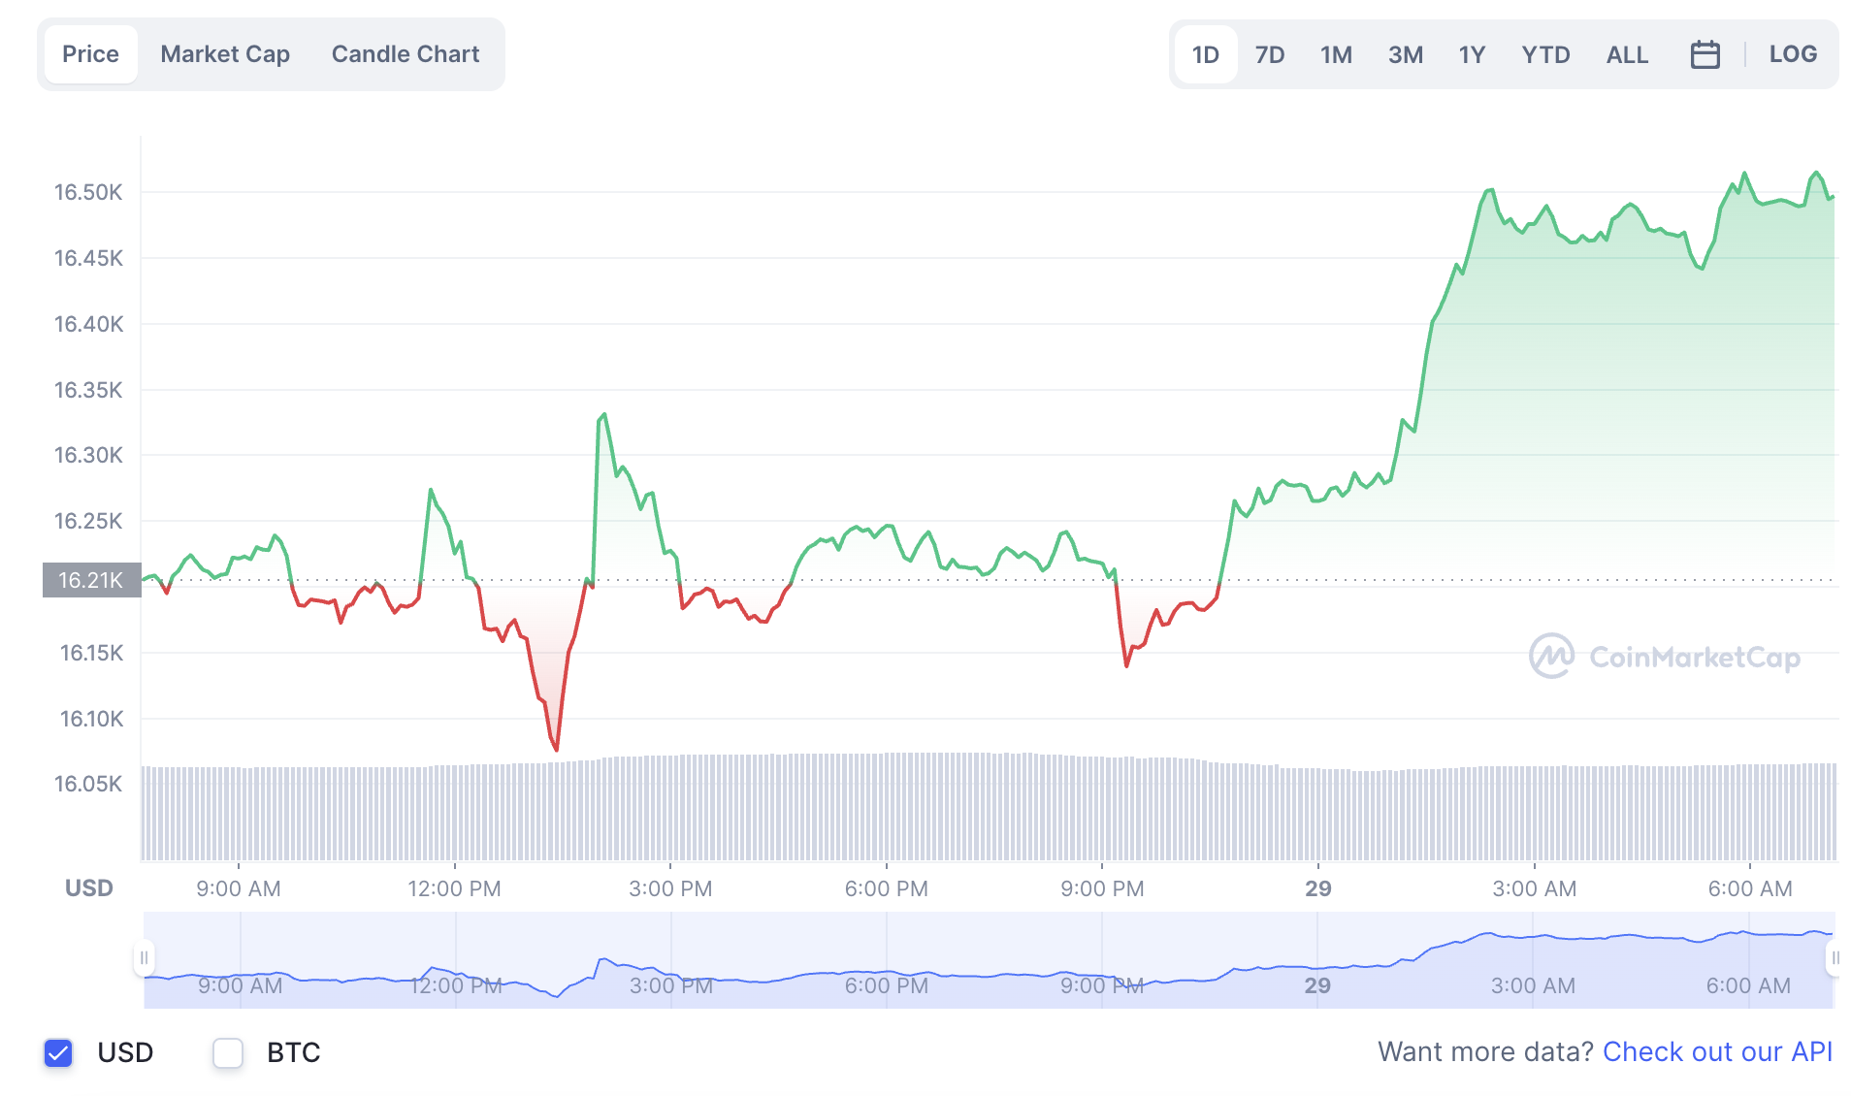Switch to the Market Cap tab
The height and width of the screenshot is (1096, 1851).
point(225,54)
